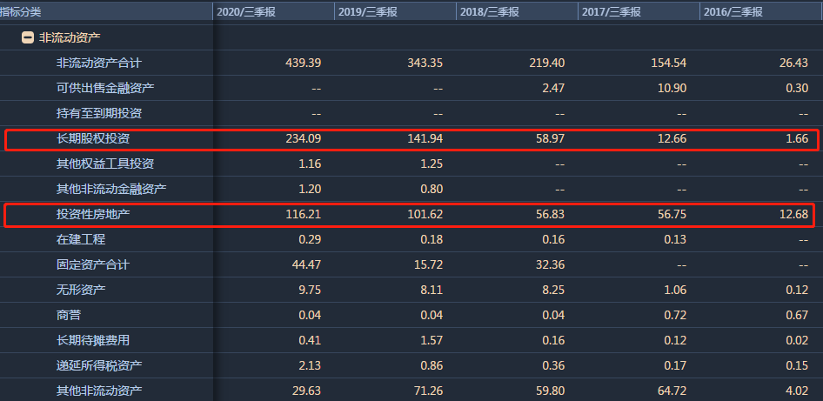Image resolution: width=823 pixels, height=401 pixels.
Task: Select the 其他权益工具投资 row
Action: tap(105, 164)
